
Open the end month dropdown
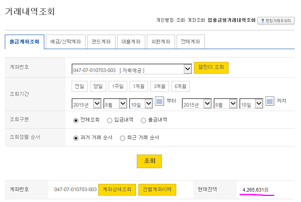point(233,104)
